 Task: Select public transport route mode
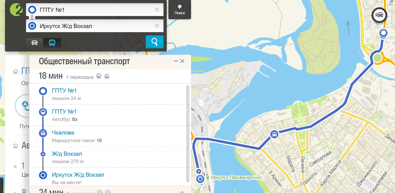coord(52,43)
